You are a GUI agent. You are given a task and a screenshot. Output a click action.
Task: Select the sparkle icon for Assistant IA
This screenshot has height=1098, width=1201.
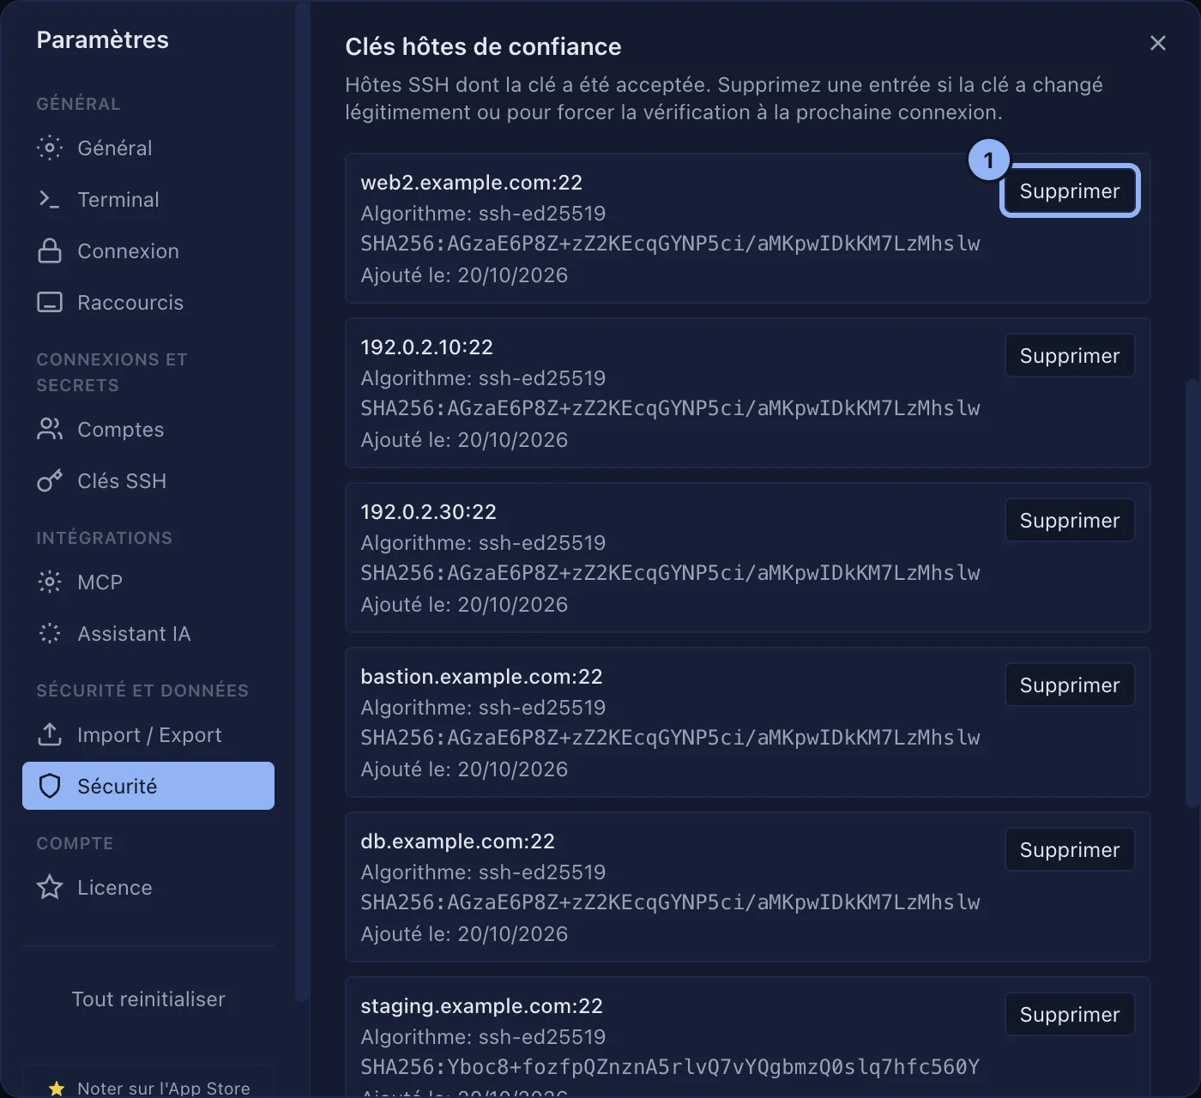(x=50, y=633)
